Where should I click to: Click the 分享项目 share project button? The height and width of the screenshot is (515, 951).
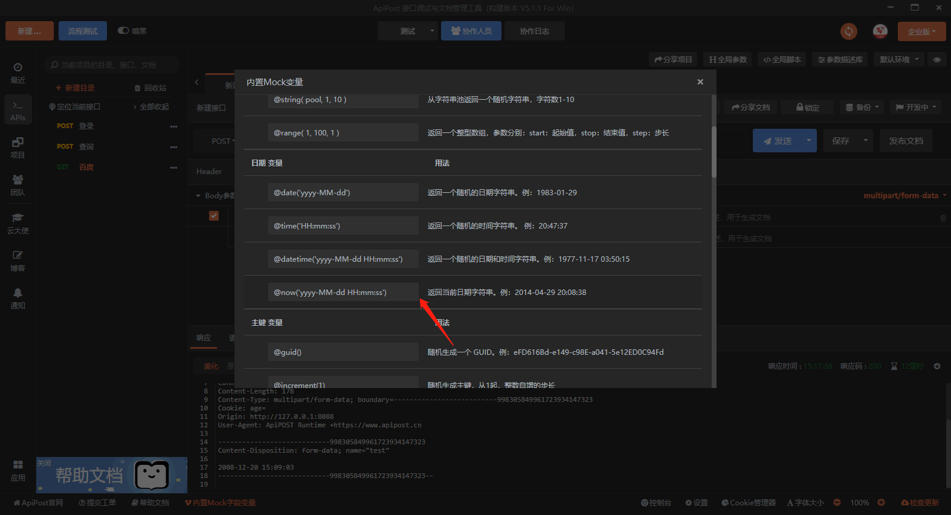[x=673, y=59]
